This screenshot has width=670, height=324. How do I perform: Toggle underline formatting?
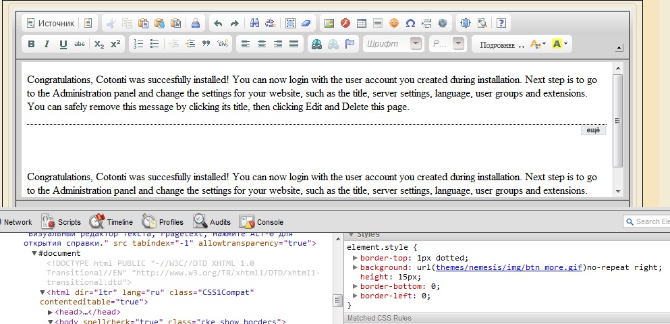tap(63, 44)
